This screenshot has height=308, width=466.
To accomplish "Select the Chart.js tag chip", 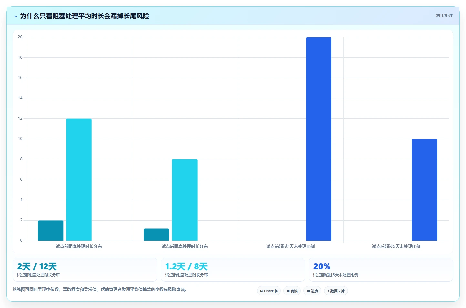I will (269, 291).
